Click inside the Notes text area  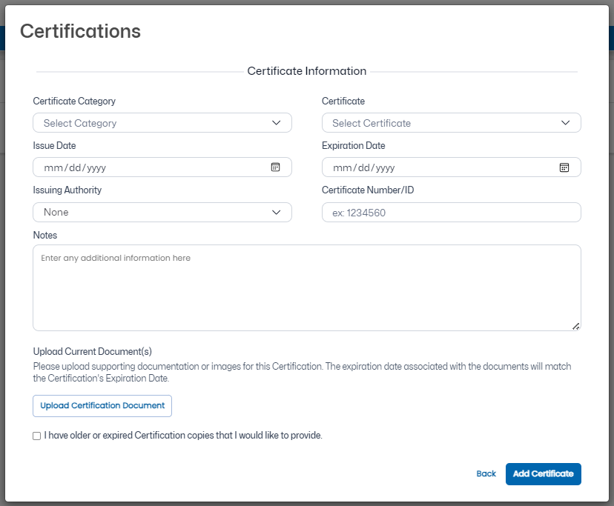pyautogui.click(x=306, y=289)
